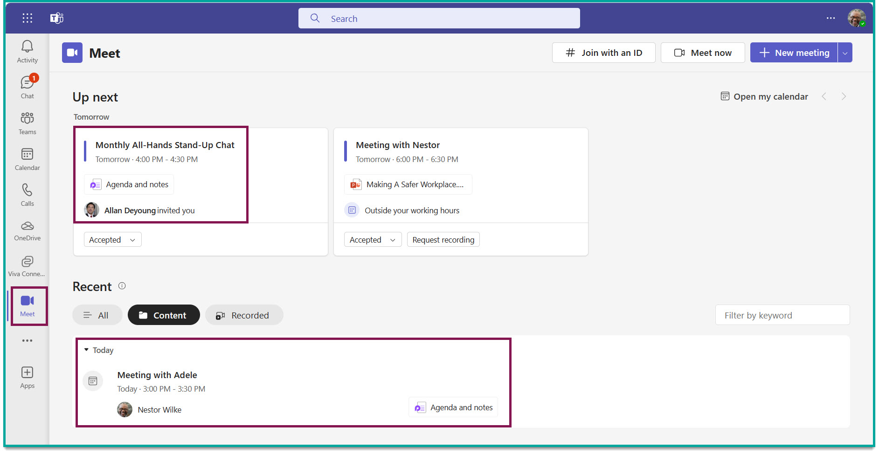Open more options below Meet in sidebar

coord(27,340)
